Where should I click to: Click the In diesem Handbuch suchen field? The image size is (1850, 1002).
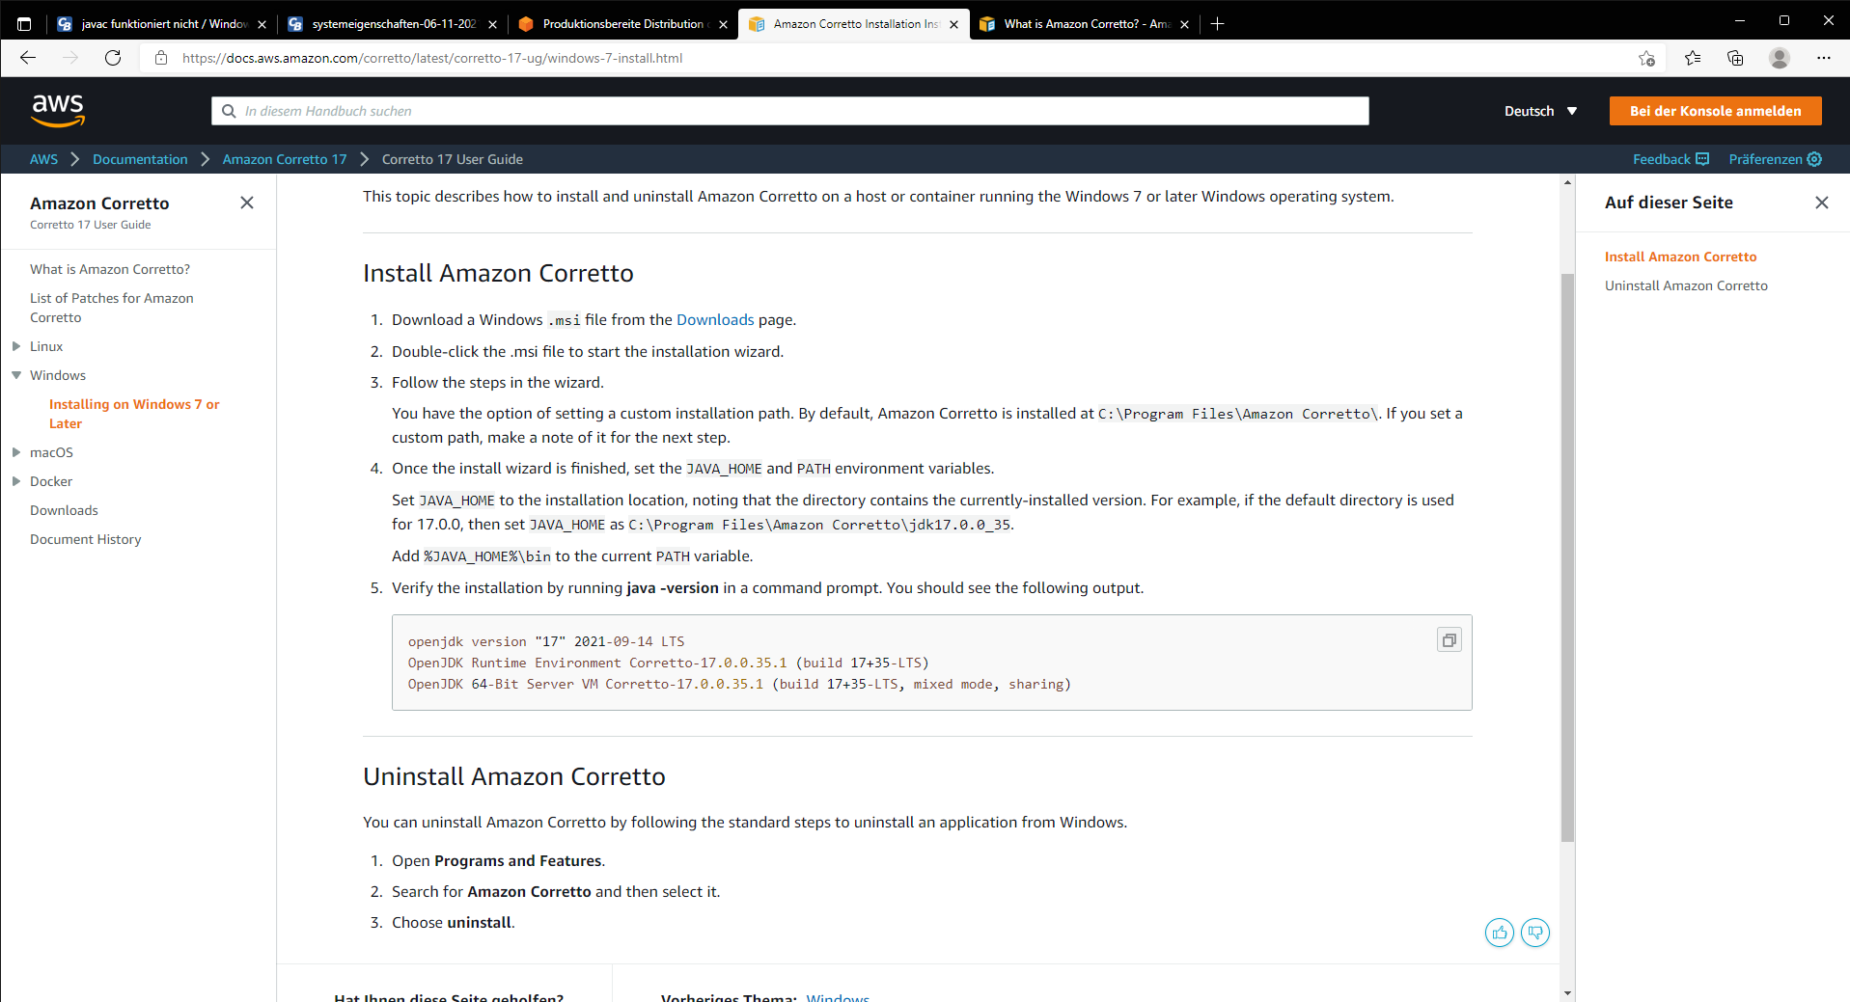[789, 111]
